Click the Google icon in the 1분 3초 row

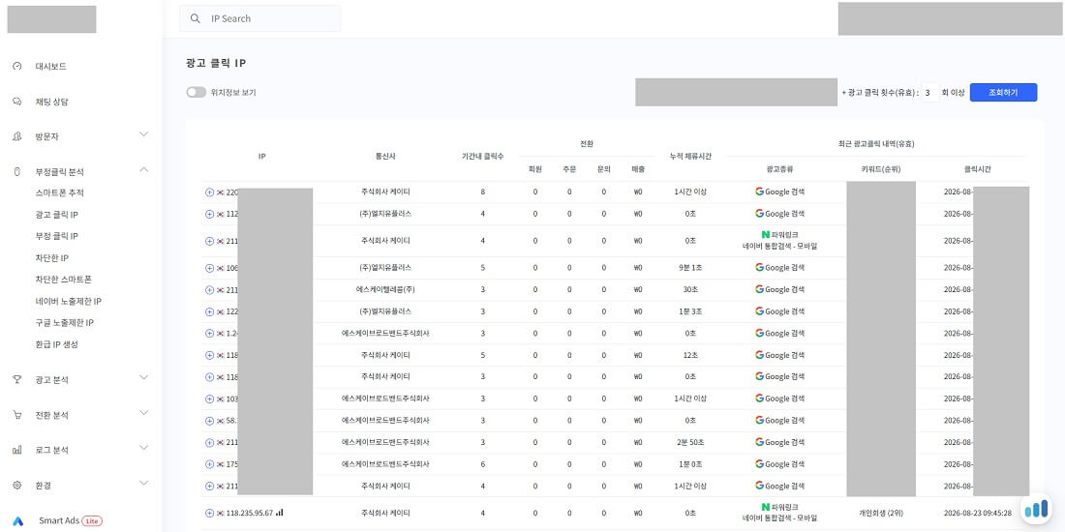coord(759,311)
